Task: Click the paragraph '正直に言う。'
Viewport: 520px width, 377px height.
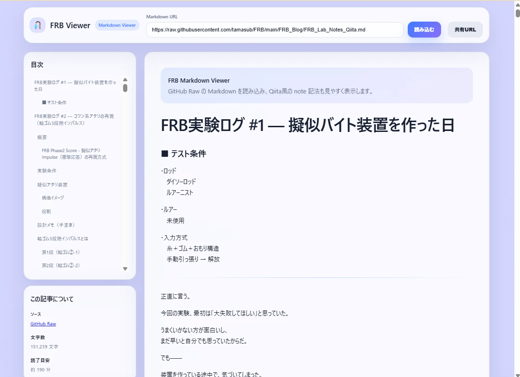Action: pyautogui.click(x=175, y=296)
